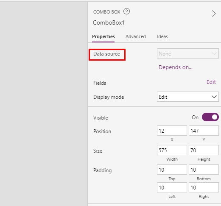Click Edit link next to Fields

click(x=211, y=82)
